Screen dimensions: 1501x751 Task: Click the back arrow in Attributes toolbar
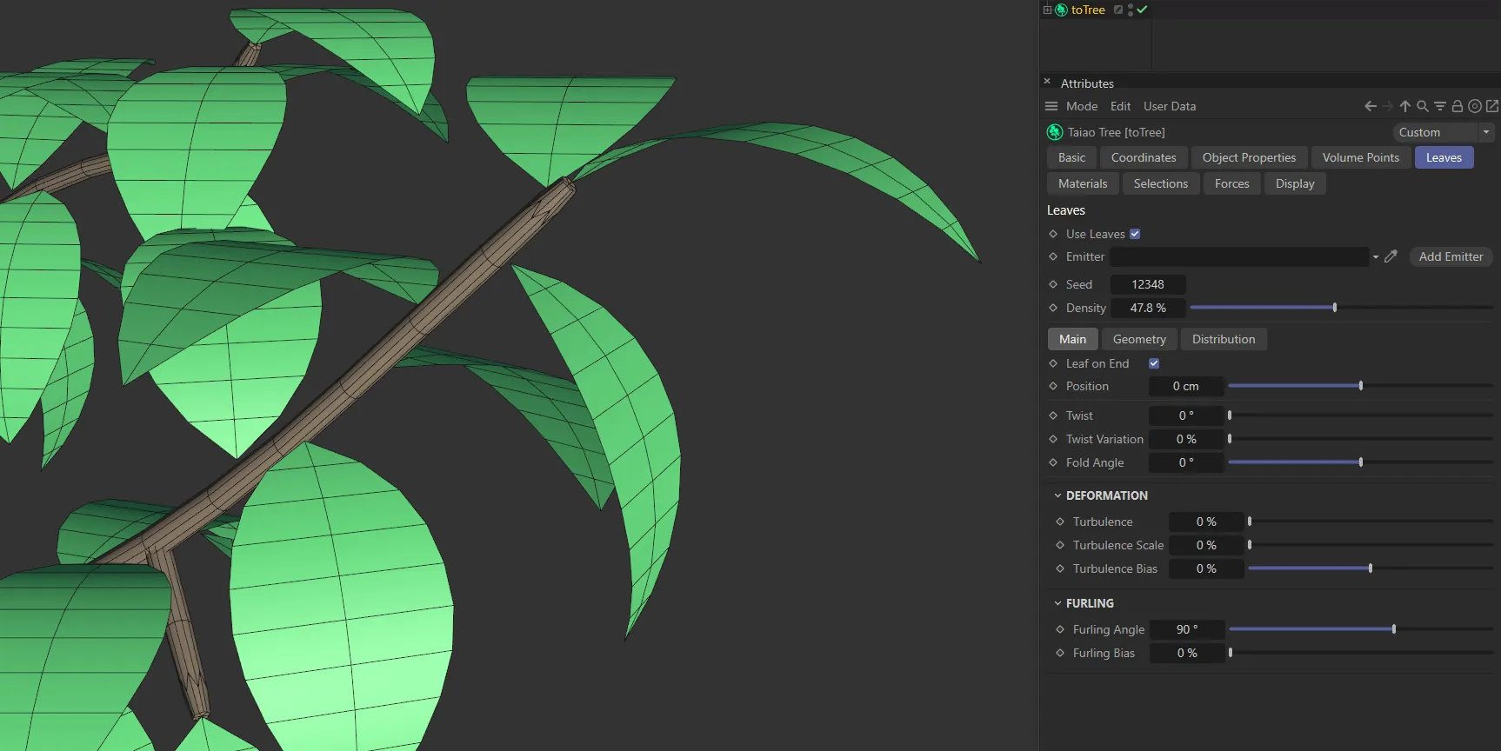point(1371,106)
